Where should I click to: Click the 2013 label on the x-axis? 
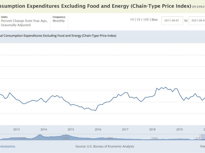[16, 129]
